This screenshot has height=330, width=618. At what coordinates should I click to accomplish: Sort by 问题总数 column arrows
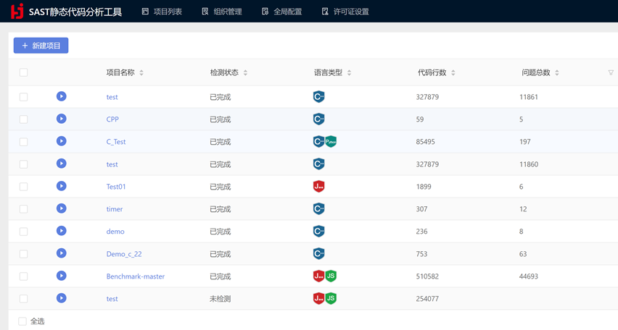(x=557, y=73)
